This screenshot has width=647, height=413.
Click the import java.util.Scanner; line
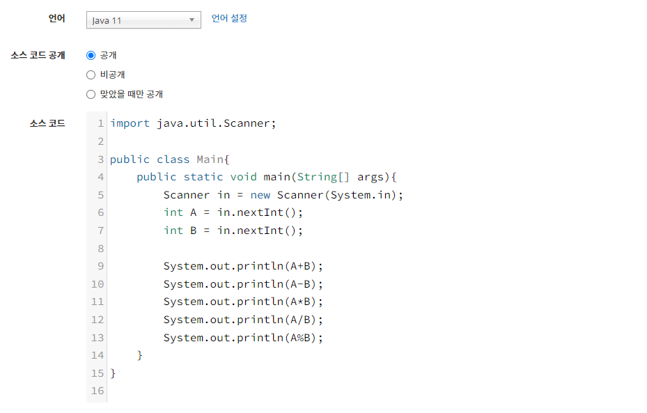[x=193, y=123]
